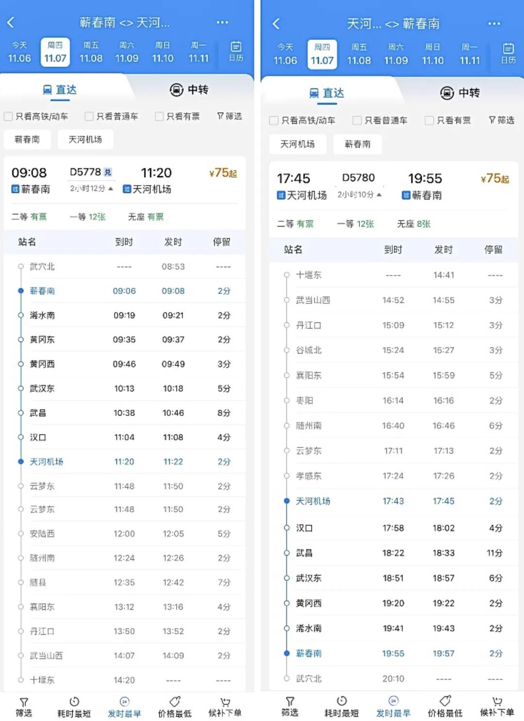
Task: Collapse the 2小时12分 stop list for D5778
Action: 91,188
